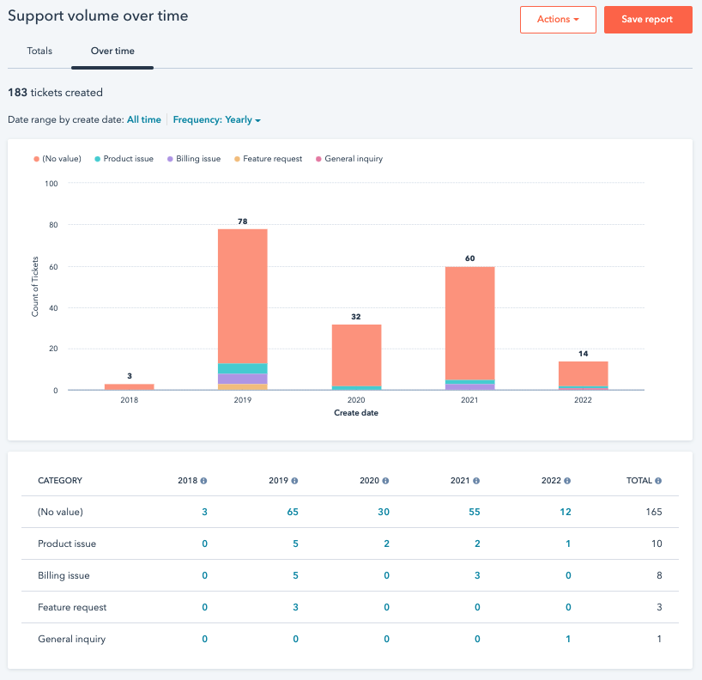Click the 2019 column info icon
This screenshot has width=702, height=680.
(294, 481)
